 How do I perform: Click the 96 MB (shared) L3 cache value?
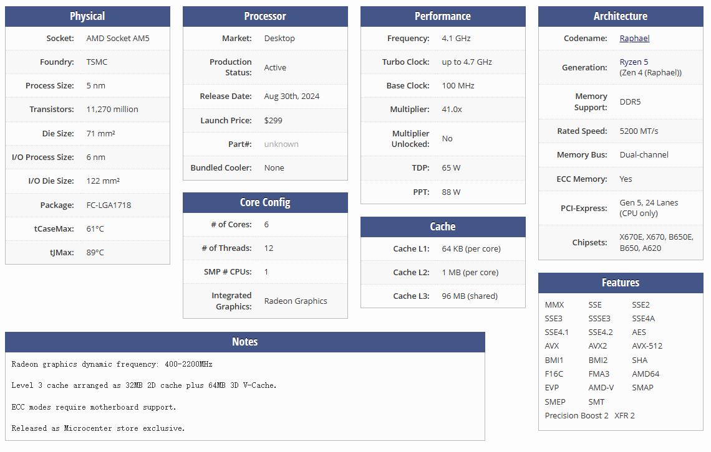pyautogui.click(x=470, y=296)
